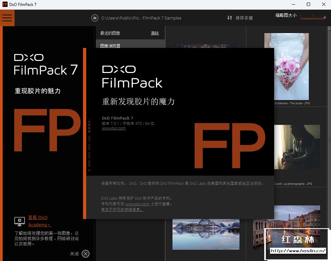The image size is (331, 261).
Task: Open www.dxo.com link in patent text
Action: point(137,204)
